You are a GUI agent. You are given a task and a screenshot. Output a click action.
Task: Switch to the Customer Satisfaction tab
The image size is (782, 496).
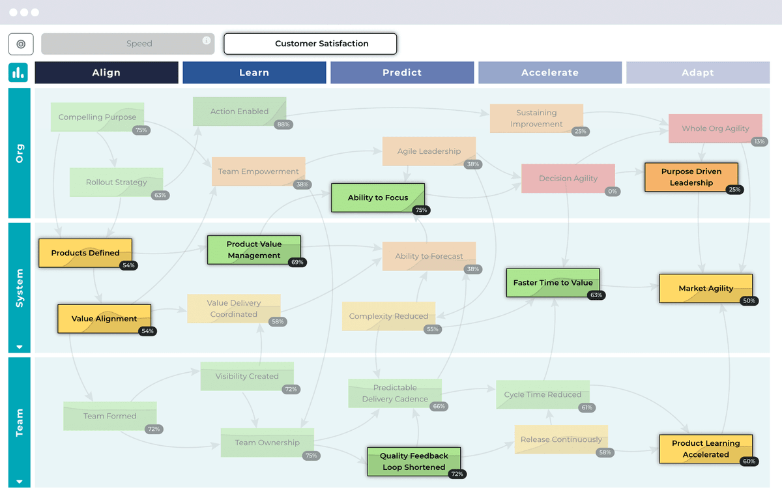point(310,44)
